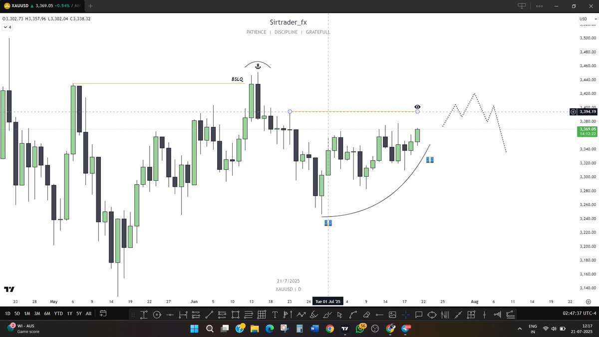Click the Tue 01 Jul '25 axis marker
This screenshot has height=337, width=599.
coord(328,302)
